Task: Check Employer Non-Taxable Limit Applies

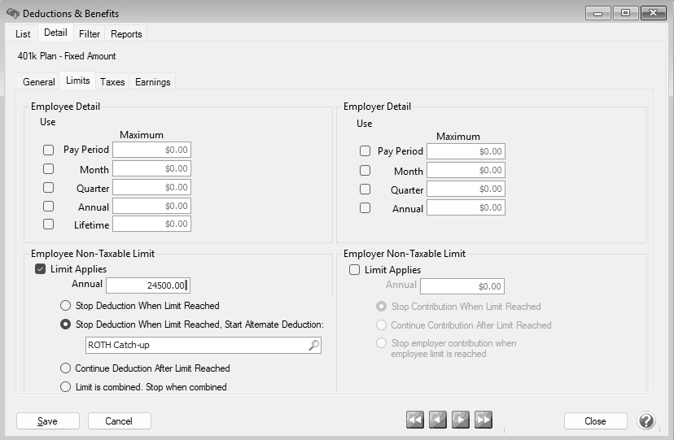Action: click(354, 270)
